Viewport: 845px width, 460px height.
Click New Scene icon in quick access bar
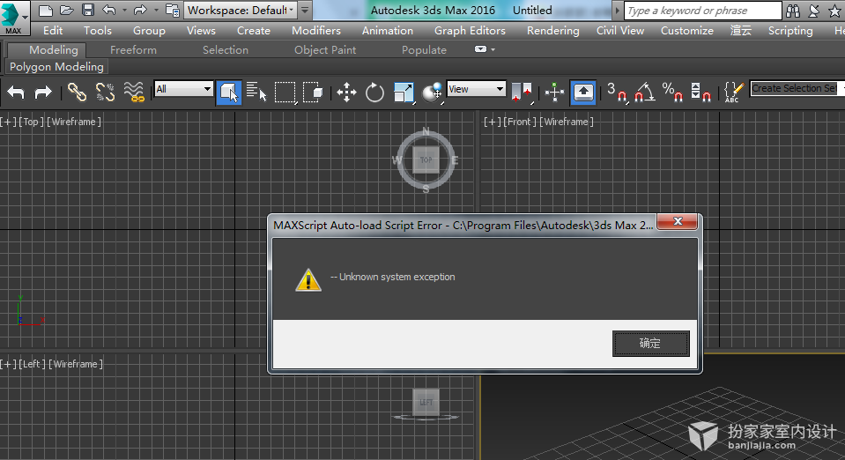tap(46, 10)
